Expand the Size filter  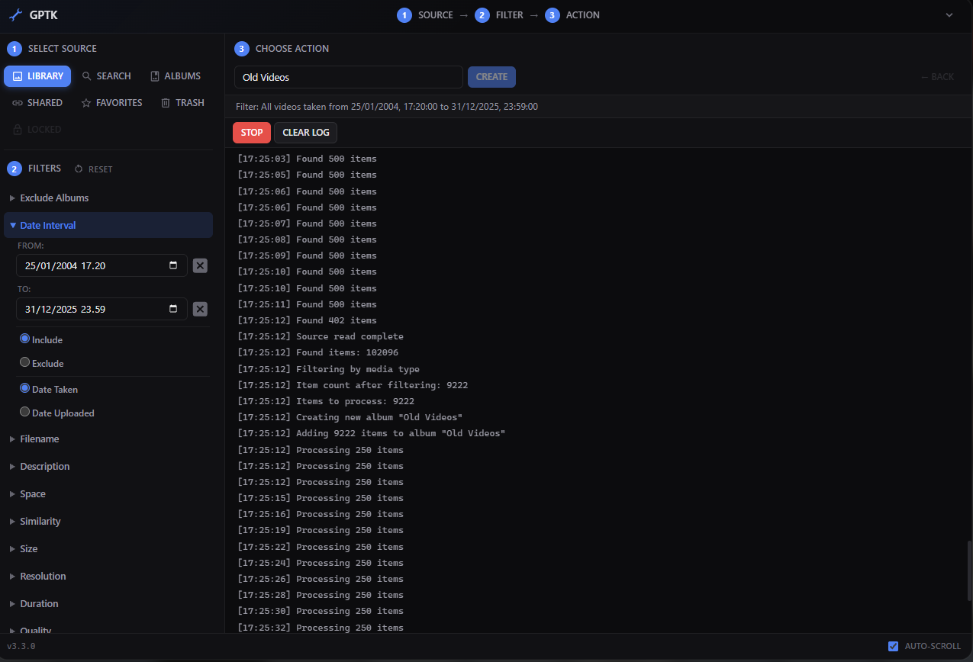pyautogui.click(x=108, y=548)
